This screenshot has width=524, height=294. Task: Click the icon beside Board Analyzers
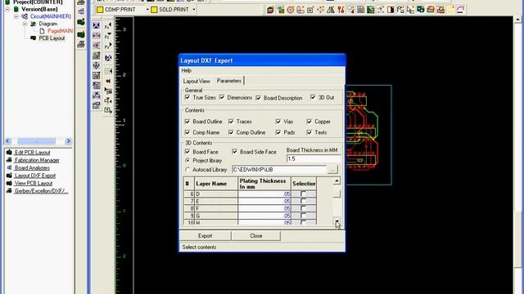pyautogui.click(x=9, y=167)
